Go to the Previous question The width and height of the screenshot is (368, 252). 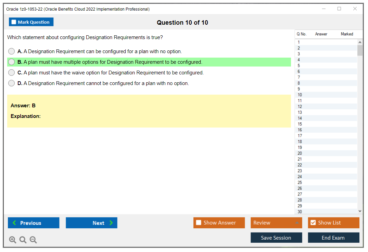34,223
